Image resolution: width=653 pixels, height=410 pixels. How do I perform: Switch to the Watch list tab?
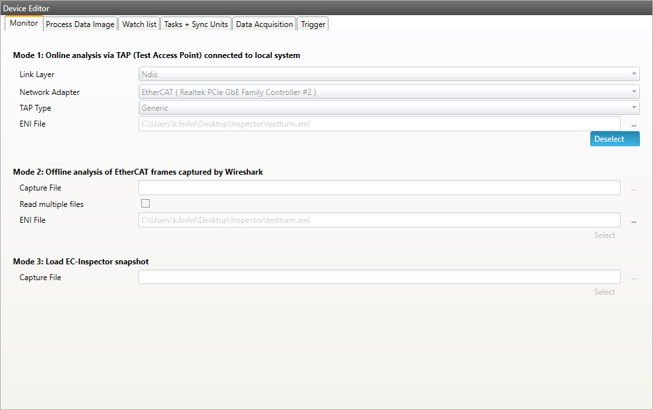(139, 24)
